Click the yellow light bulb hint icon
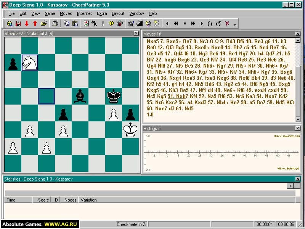 (x=111, y=24)
